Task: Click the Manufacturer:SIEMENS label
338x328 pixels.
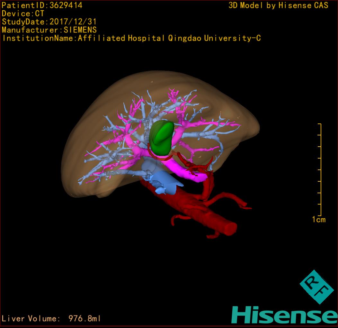Action: (x=49, y=30)
